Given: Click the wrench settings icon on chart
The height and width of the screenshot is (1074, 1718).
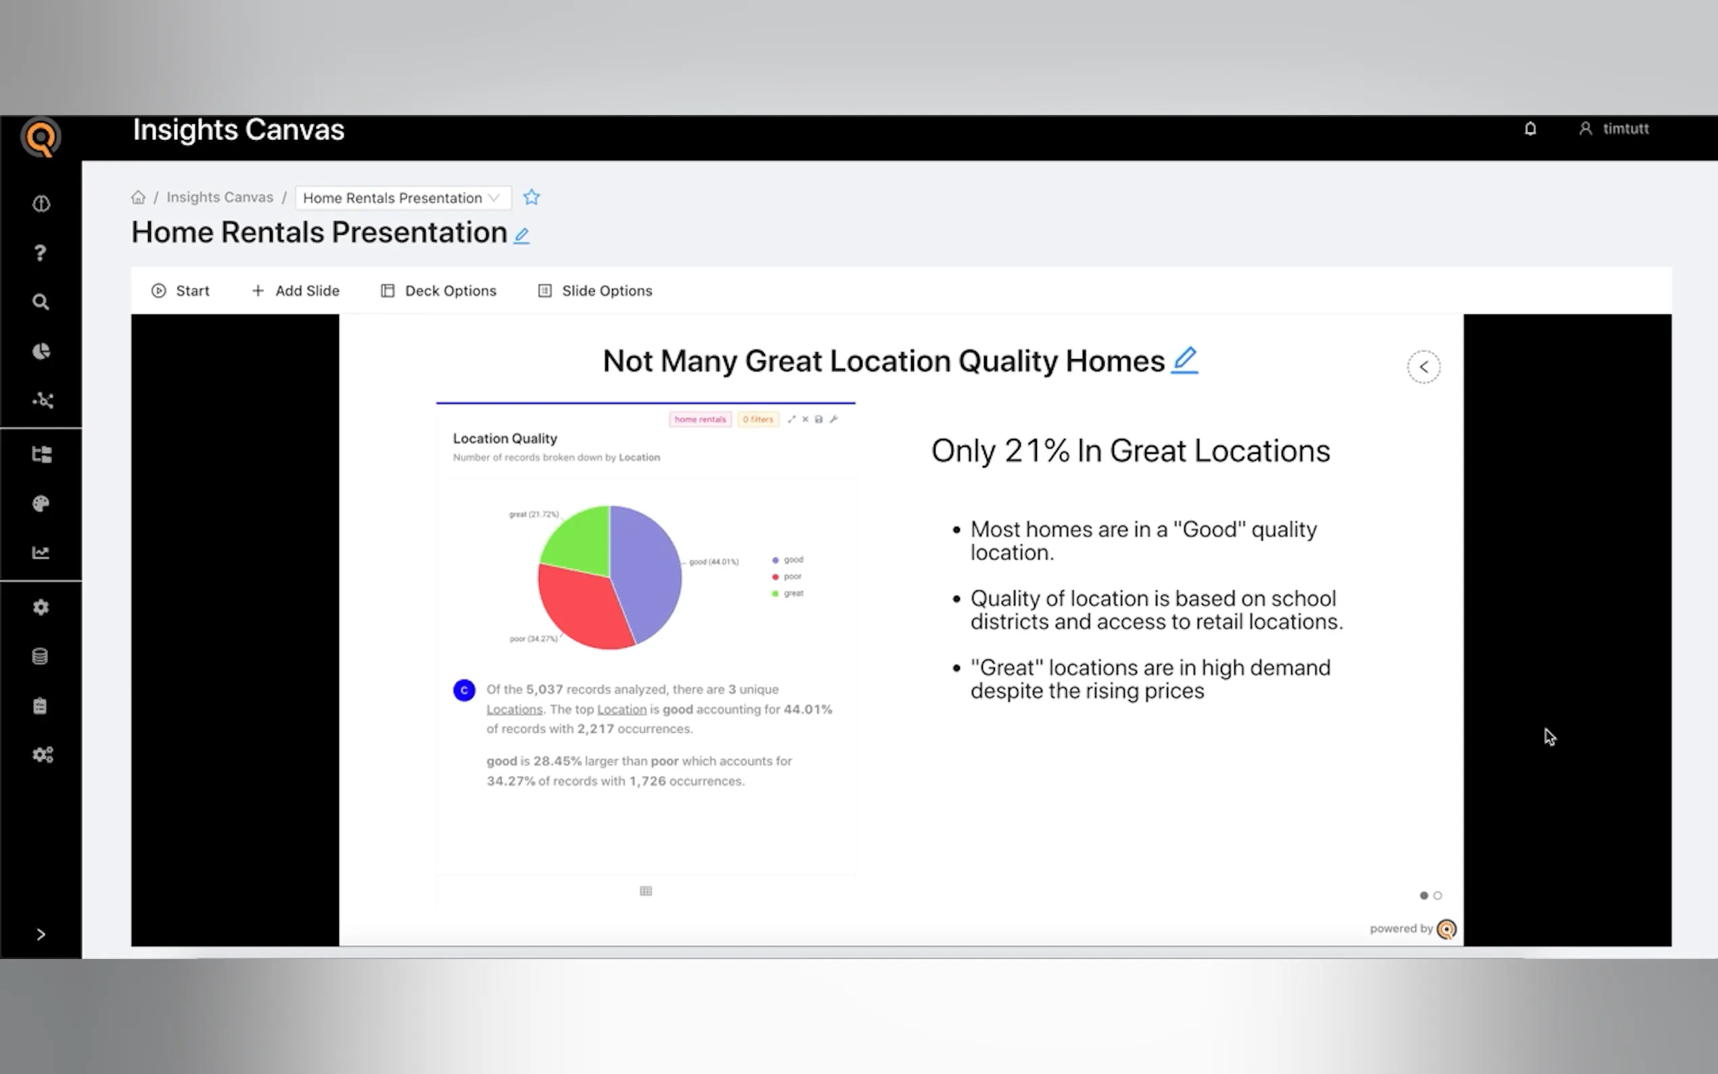Looking at the screenshot, I should coord(834,419).
